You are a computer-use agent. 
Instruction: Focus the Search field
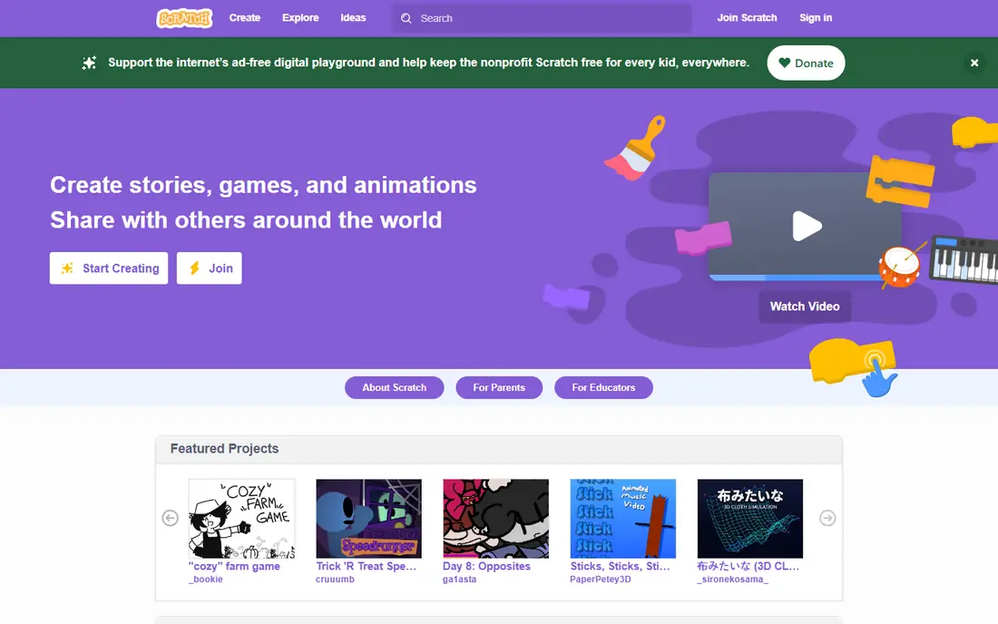(542, 18)
